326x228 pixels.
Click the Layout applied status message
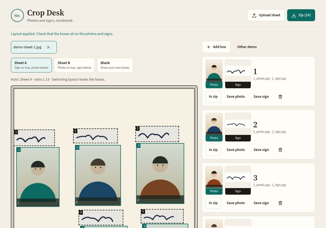(x=62, y=34)
